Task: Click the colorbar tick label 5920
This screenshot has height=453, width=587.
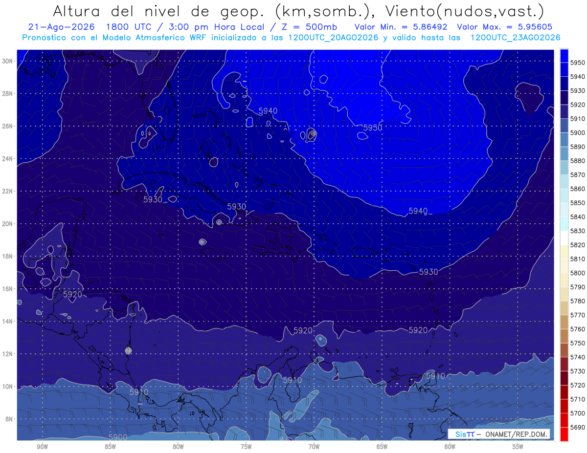Action: click(577, 105)
